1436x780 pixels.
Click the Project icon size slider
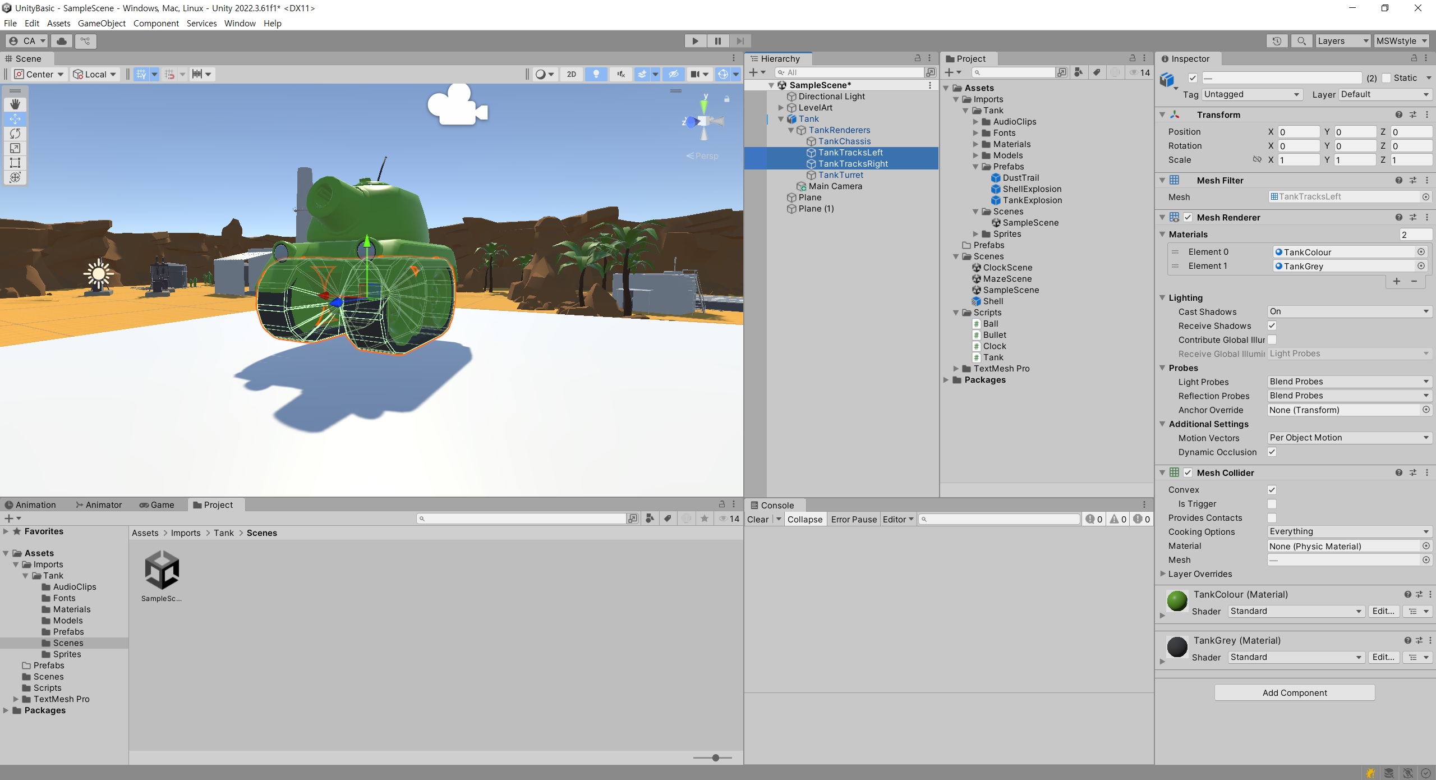click(715, 758)
